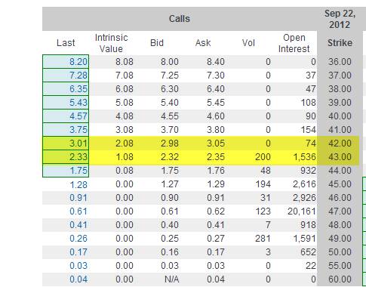Click the Bid column header

pos(157,43)
